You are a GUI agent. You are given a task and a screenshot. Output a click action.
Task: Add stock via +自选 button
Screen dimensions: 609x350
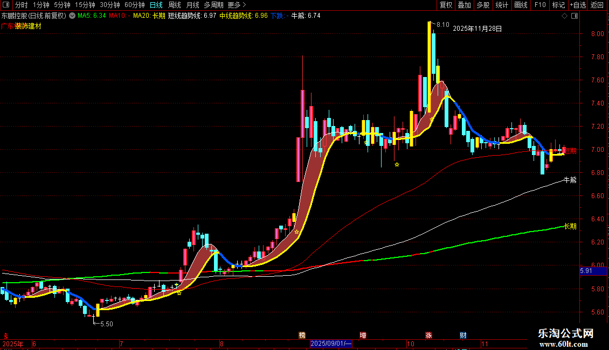tap(578, 5)
